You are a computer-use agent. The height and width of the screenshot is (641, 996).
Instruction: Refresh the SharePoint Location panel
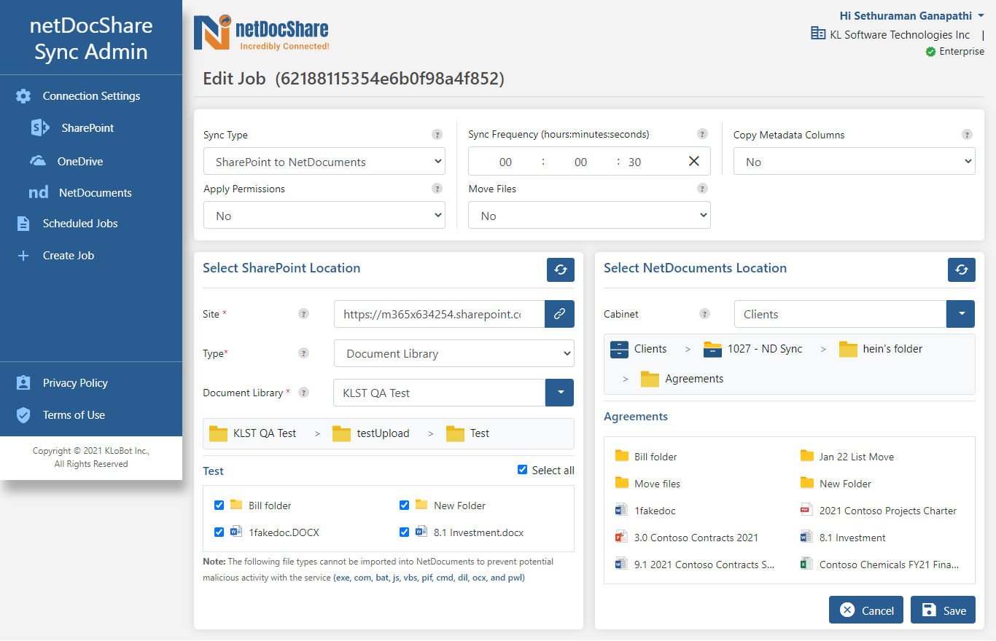561,270
